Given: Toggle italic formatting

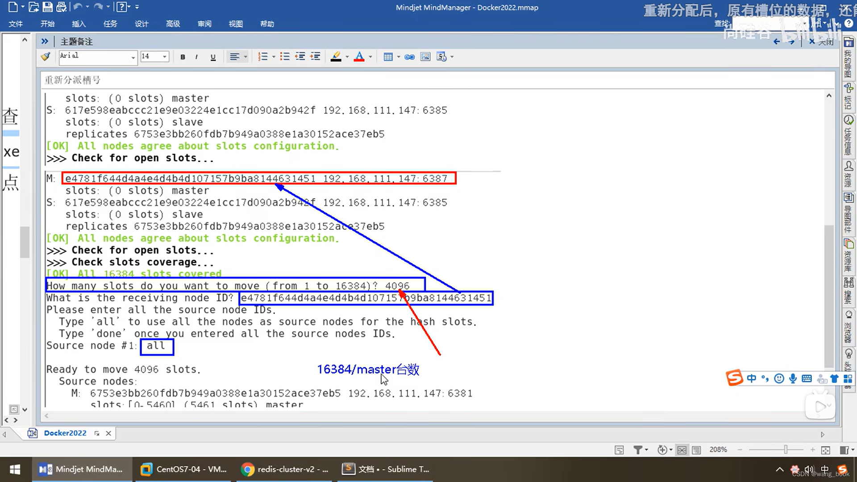Looking at the screenshot, I should 196,57.
